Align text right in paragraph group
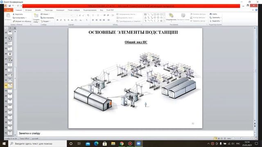Viewport: 262px width, 147px height. click(x=100, y=20)
